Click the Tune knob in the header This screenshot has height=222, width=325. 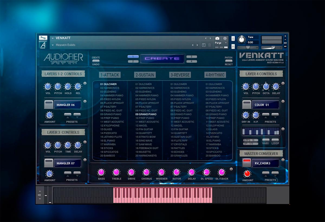[x=241, y=40]
